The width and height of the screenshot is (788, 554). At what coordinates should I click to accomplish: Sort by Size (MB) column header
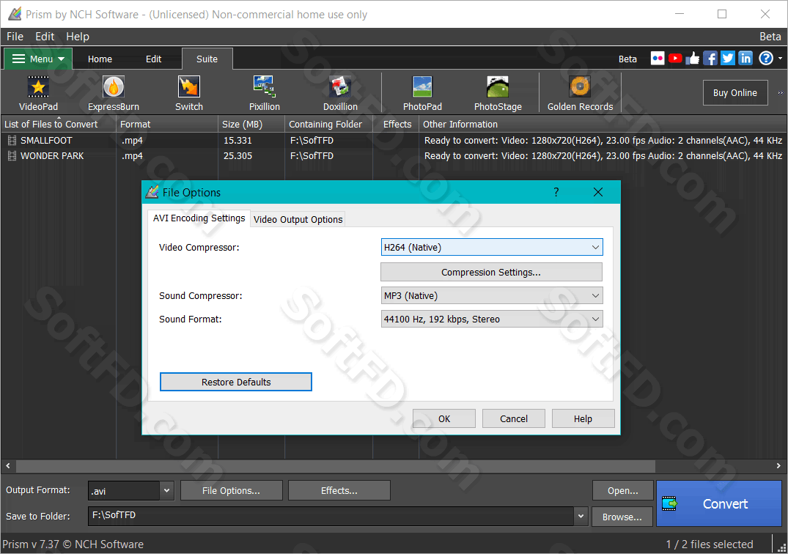click(x=251, y=124)
